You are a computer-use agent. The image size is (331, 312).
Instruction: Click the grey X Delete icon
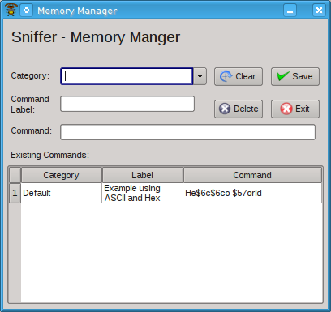225,109
